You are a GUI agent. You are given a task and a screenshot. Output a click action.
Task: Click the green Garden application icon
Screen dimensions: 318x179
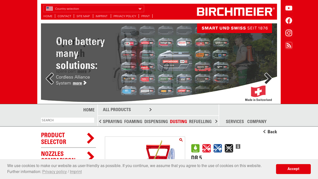195,148
